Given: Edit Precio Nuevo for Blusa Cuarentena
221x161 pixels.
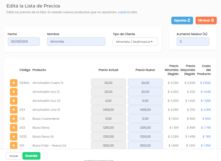Looking at the screenshot, I should click(x=145, y=119).
